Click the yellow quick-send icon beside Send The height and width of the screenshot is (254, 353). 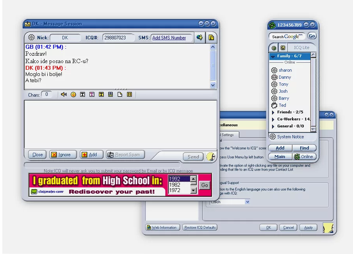[x=210, y=156]
